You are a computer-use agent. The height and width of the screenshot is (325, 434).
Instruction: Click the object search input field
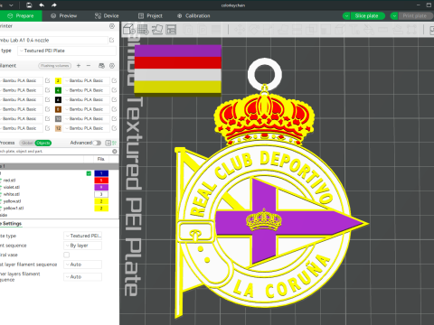coord(55,152)
